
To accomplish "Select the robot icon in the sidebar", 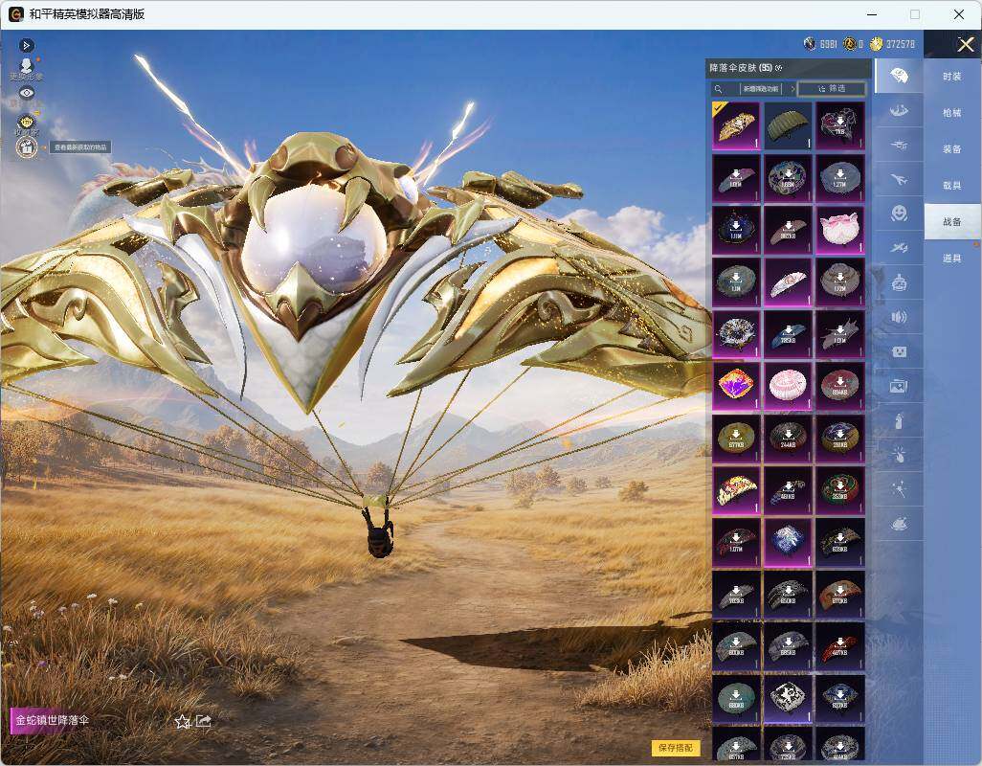I will (x=899, y=283).
